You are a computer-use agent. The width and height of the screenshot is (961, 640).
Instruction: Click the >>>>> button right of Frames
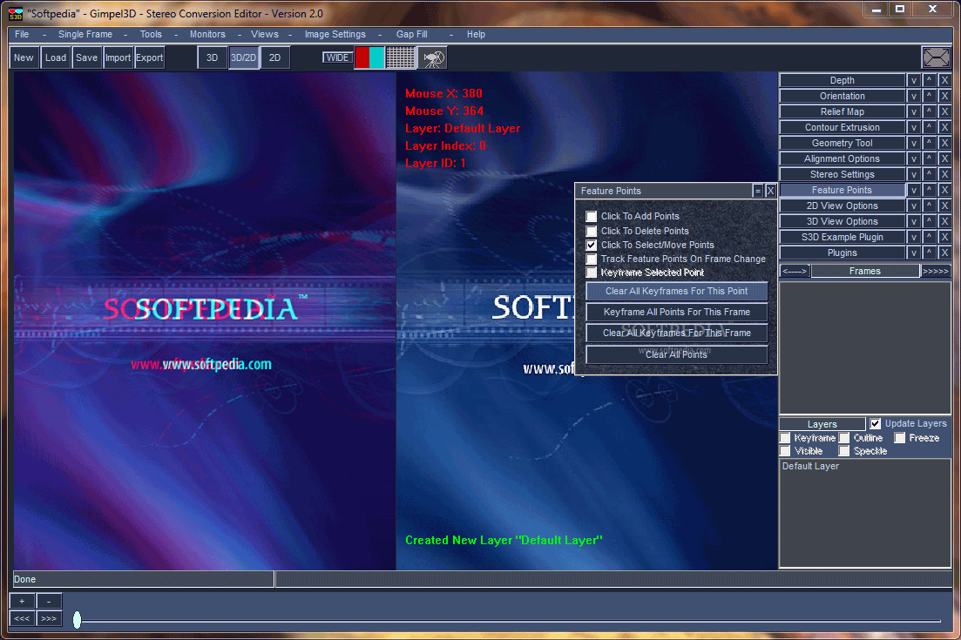tap(936, 272)
